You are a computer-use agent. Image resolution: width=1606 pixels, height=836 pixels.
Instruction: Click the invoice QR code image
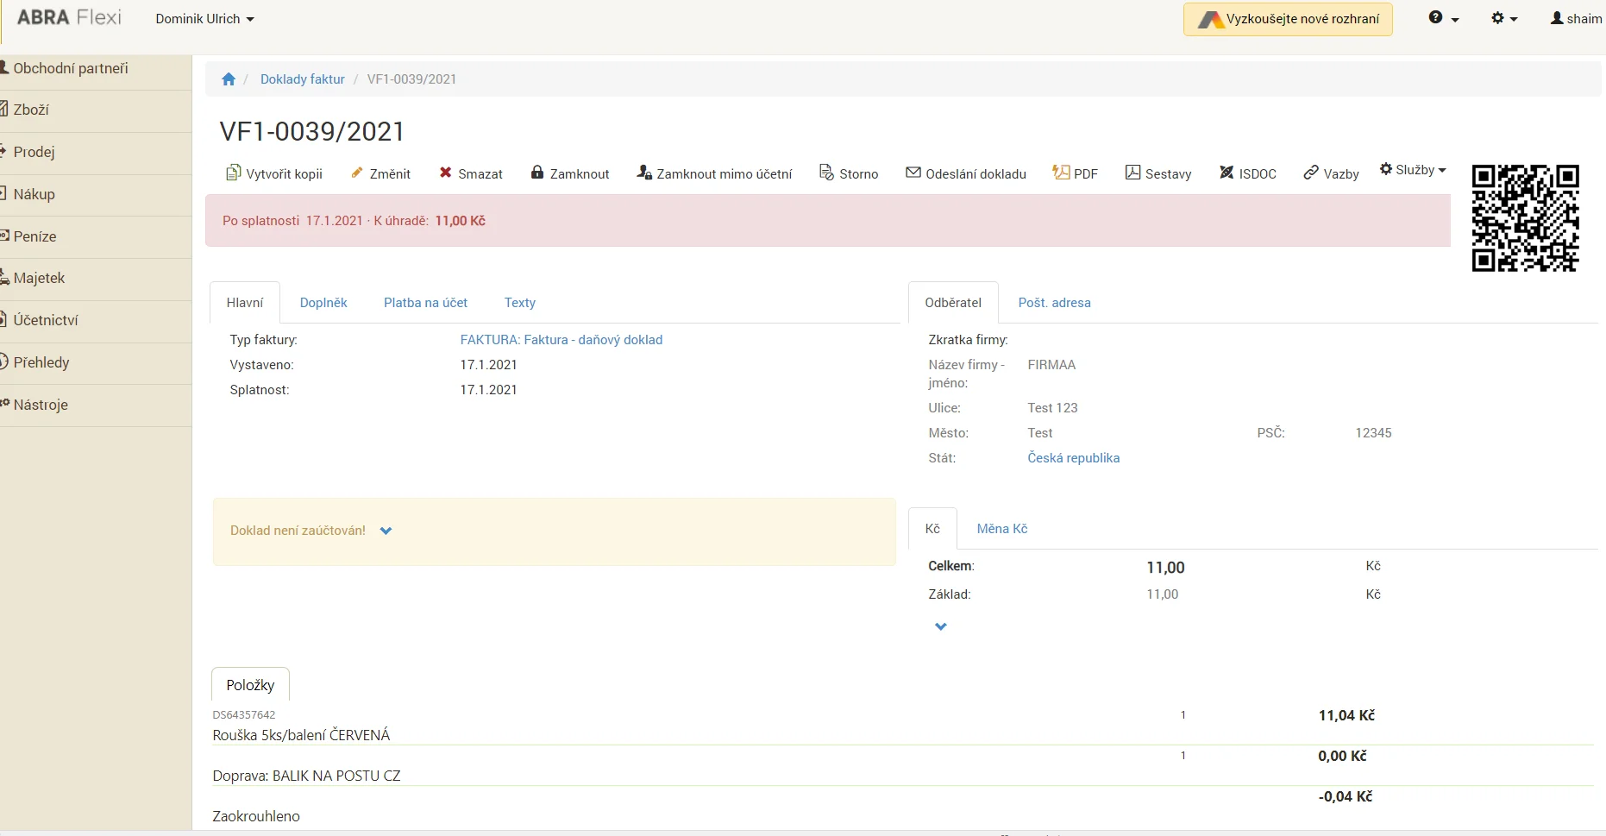(x=1525, y=217)
